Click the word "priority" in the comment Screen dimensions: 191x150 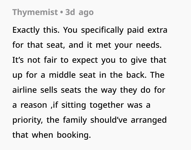point(27,120)
